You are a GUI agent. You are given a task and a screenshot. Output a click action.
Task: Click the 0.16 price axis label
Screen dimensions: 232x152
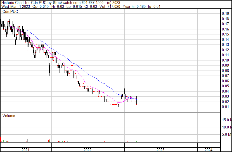click(x=225, y=29)
